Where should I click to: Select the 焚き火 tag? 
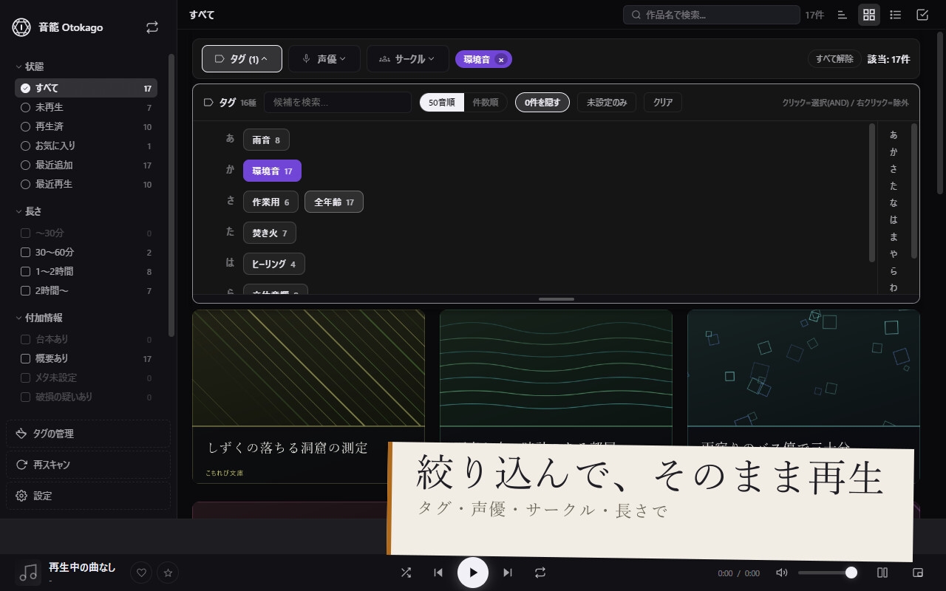(270, 233)
